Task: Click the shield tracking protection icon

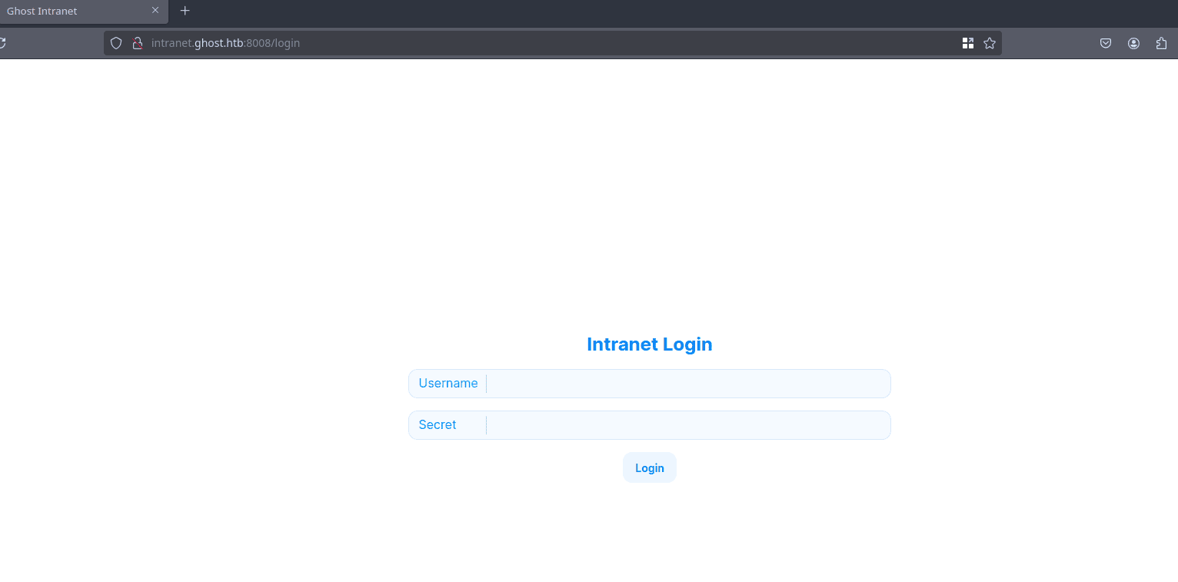Action: coord(115,42)
